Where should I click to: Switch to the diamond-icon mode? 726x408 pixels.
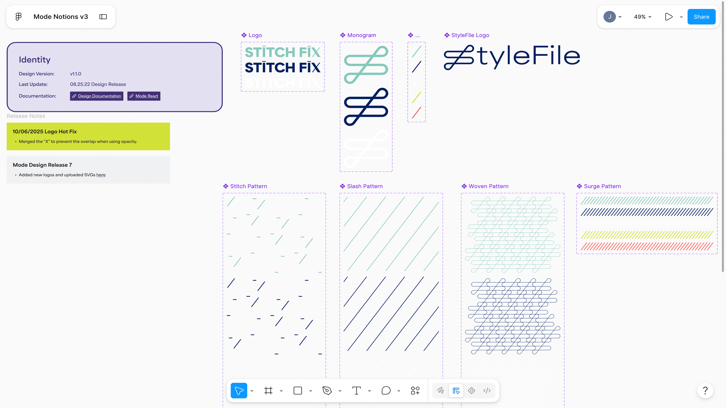click(x=471, y=390)
